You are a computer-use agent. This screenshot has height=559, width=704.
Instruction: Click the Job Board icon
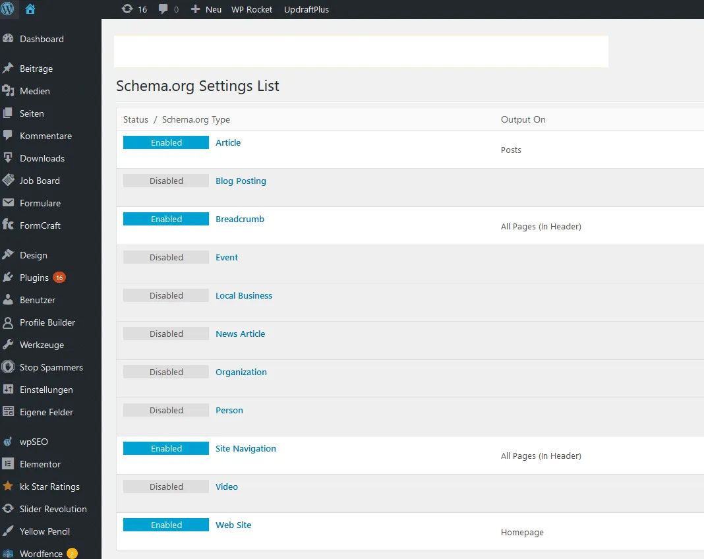click(8, 180)
